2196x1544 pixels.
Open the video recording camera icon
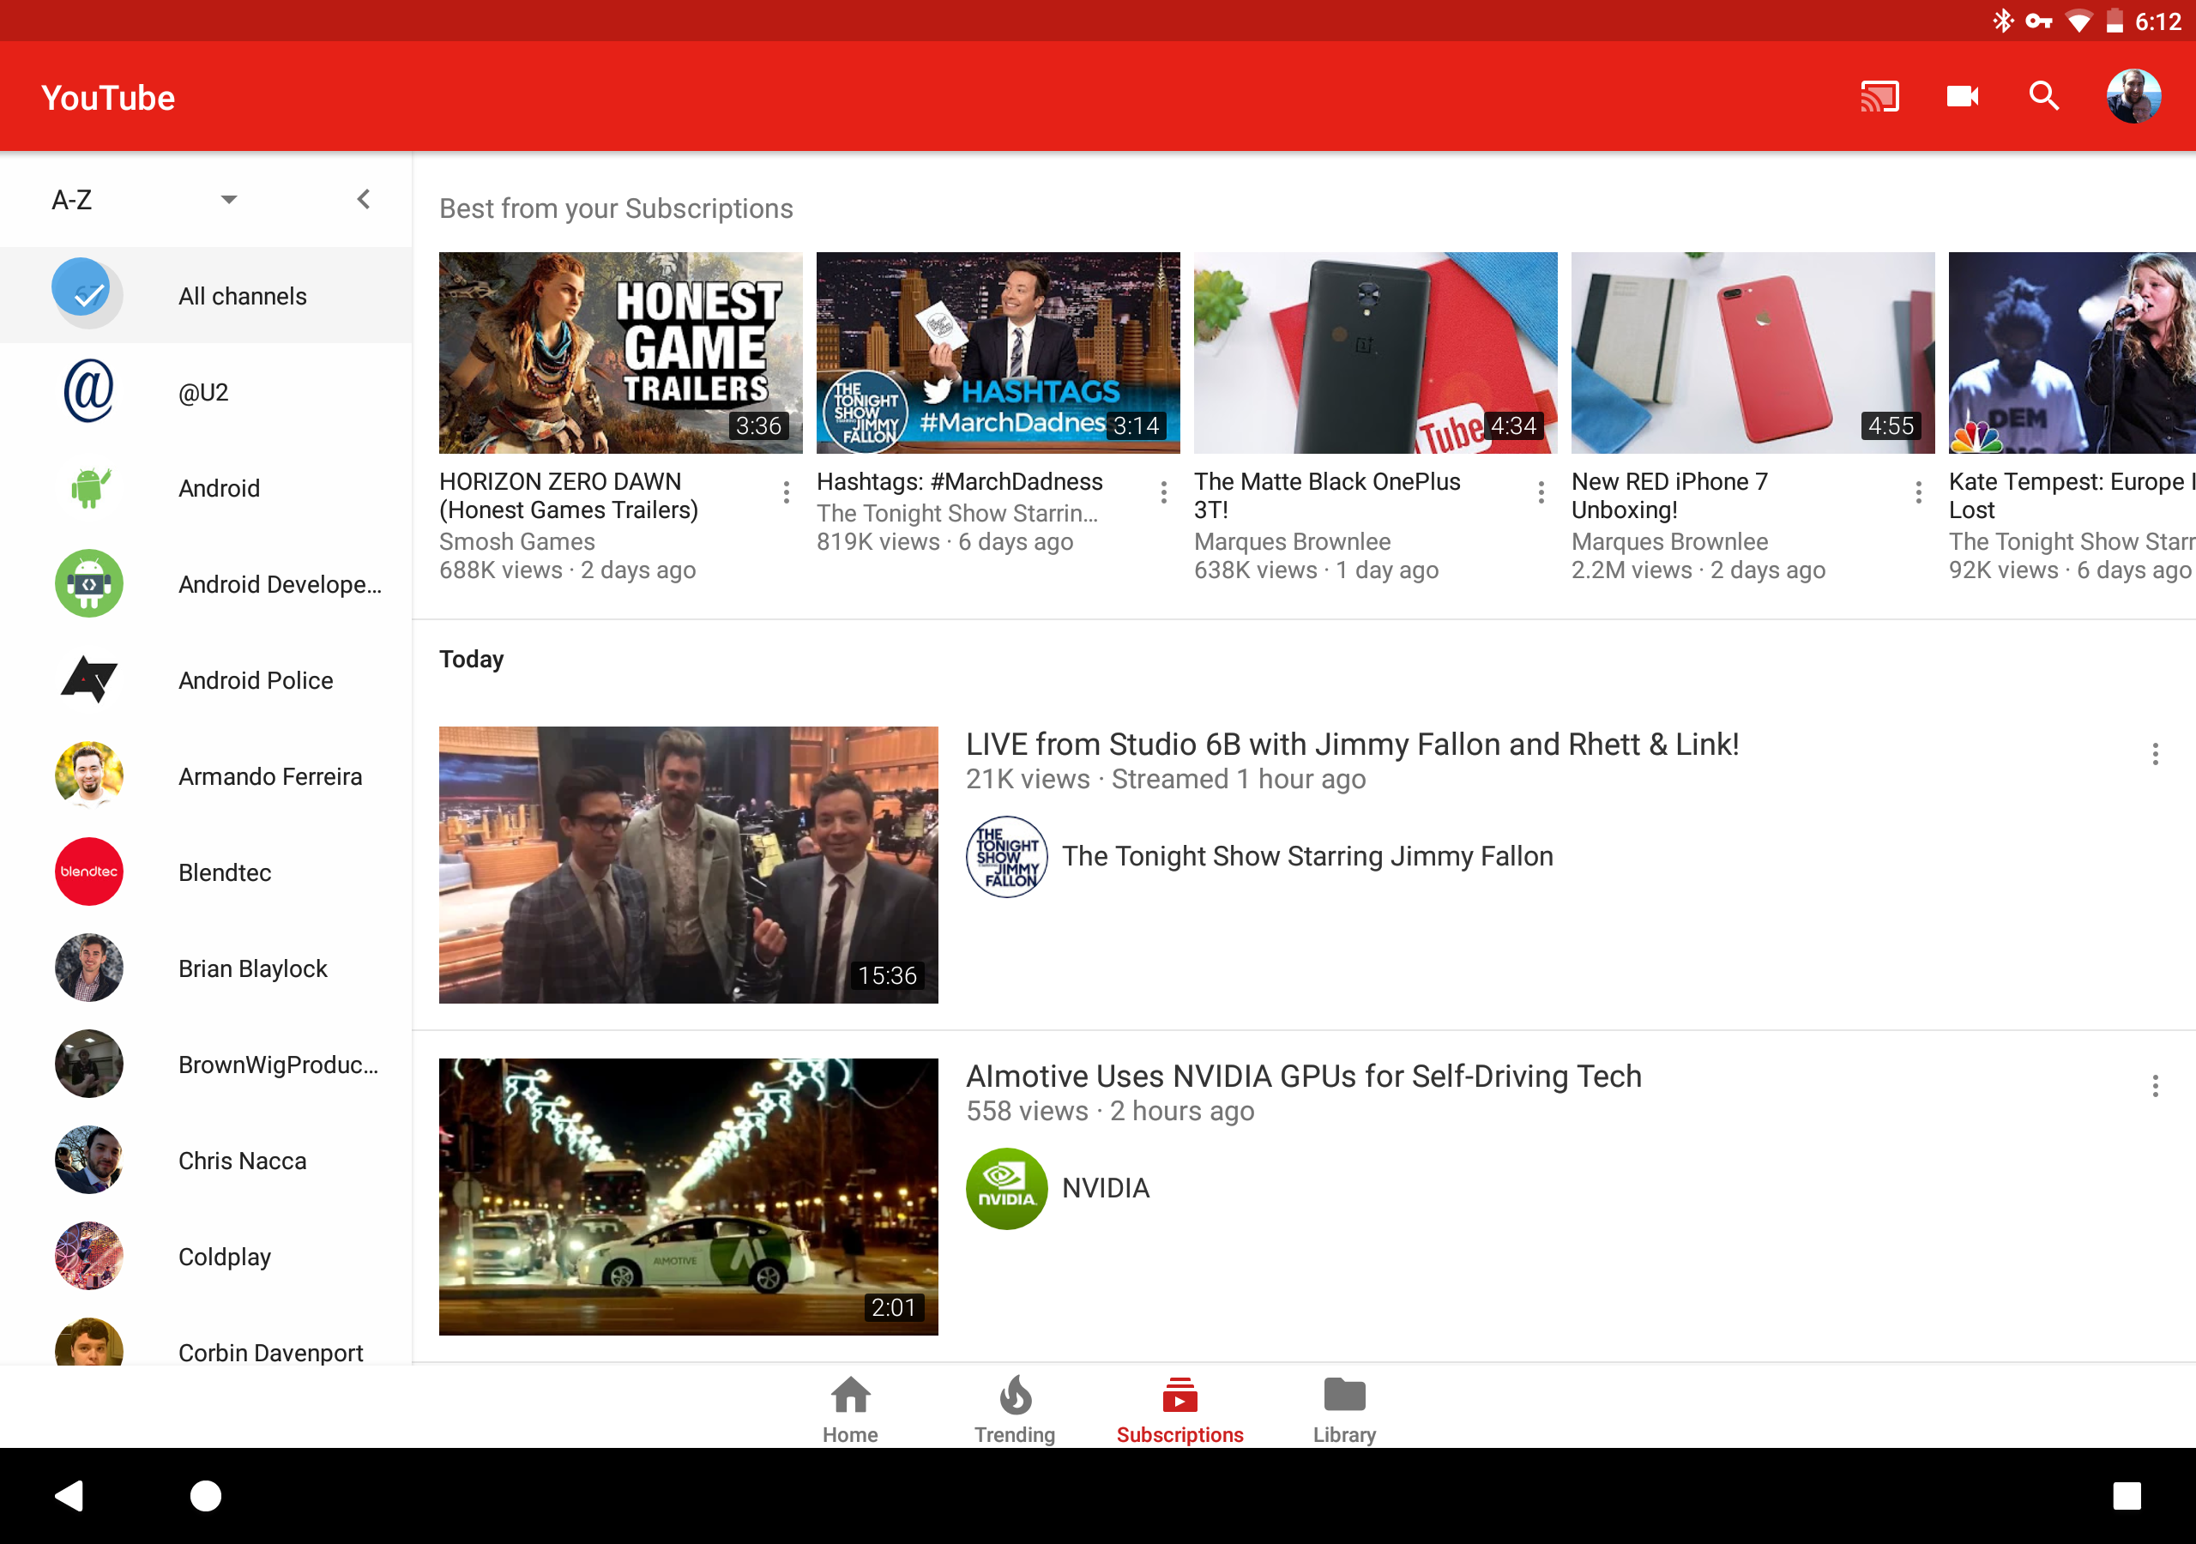(1962, 96)
